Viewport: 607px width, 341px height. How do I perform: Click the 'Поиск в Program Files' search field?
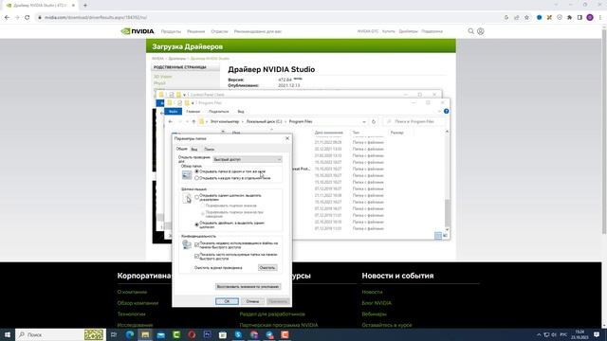click(414, 122)
